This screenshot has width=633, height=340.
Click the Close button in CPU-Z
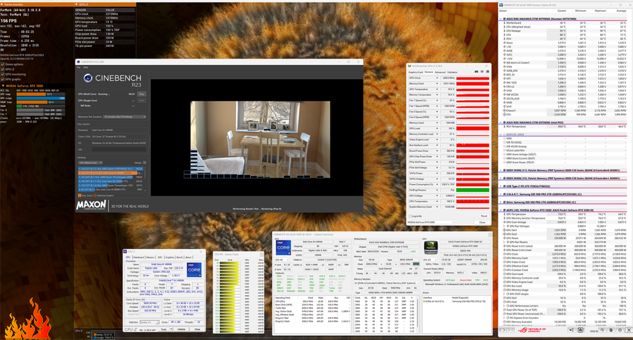(x=197, y=329)
